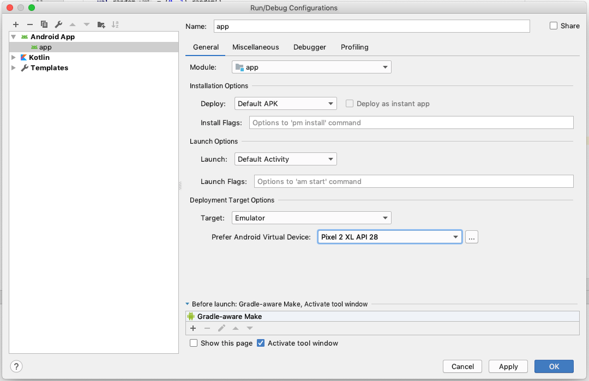Click the Templates wrench icon in tree

(x=25, y=68)
